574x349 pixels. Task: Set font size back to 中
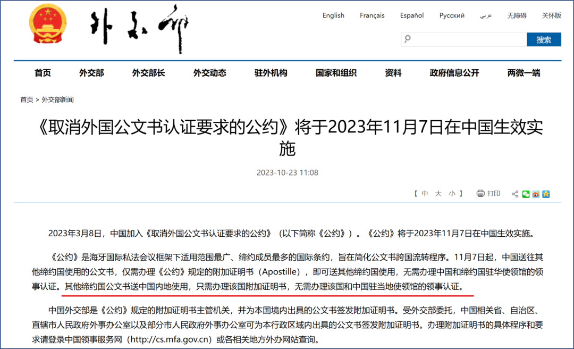(424, 194)
